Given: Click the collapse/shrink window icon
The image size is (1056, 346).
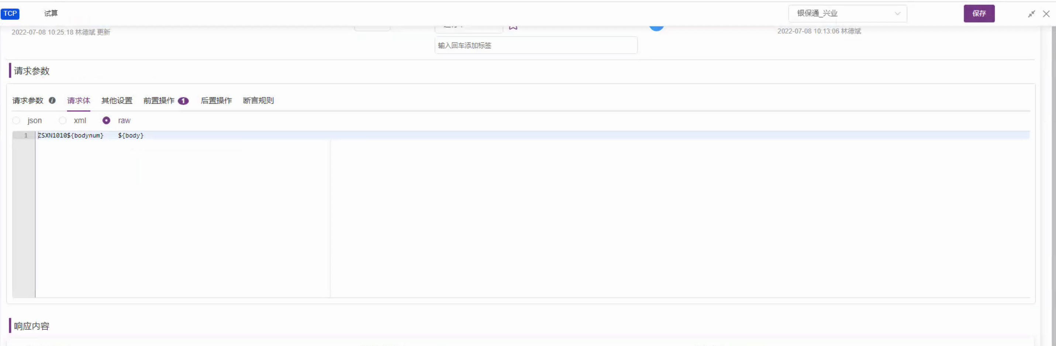Looking at the screenshot, I should [1031, 14].
